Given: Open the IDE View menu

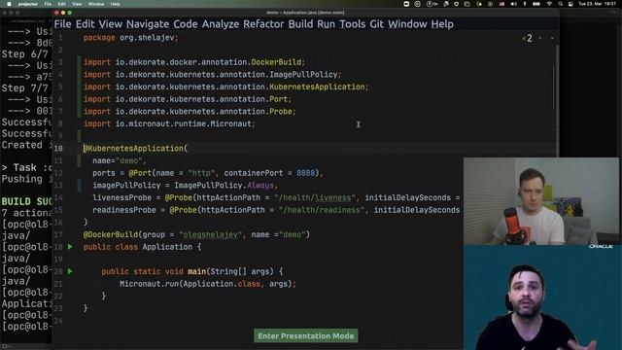Looking at the screenshot, I should 110,24.
